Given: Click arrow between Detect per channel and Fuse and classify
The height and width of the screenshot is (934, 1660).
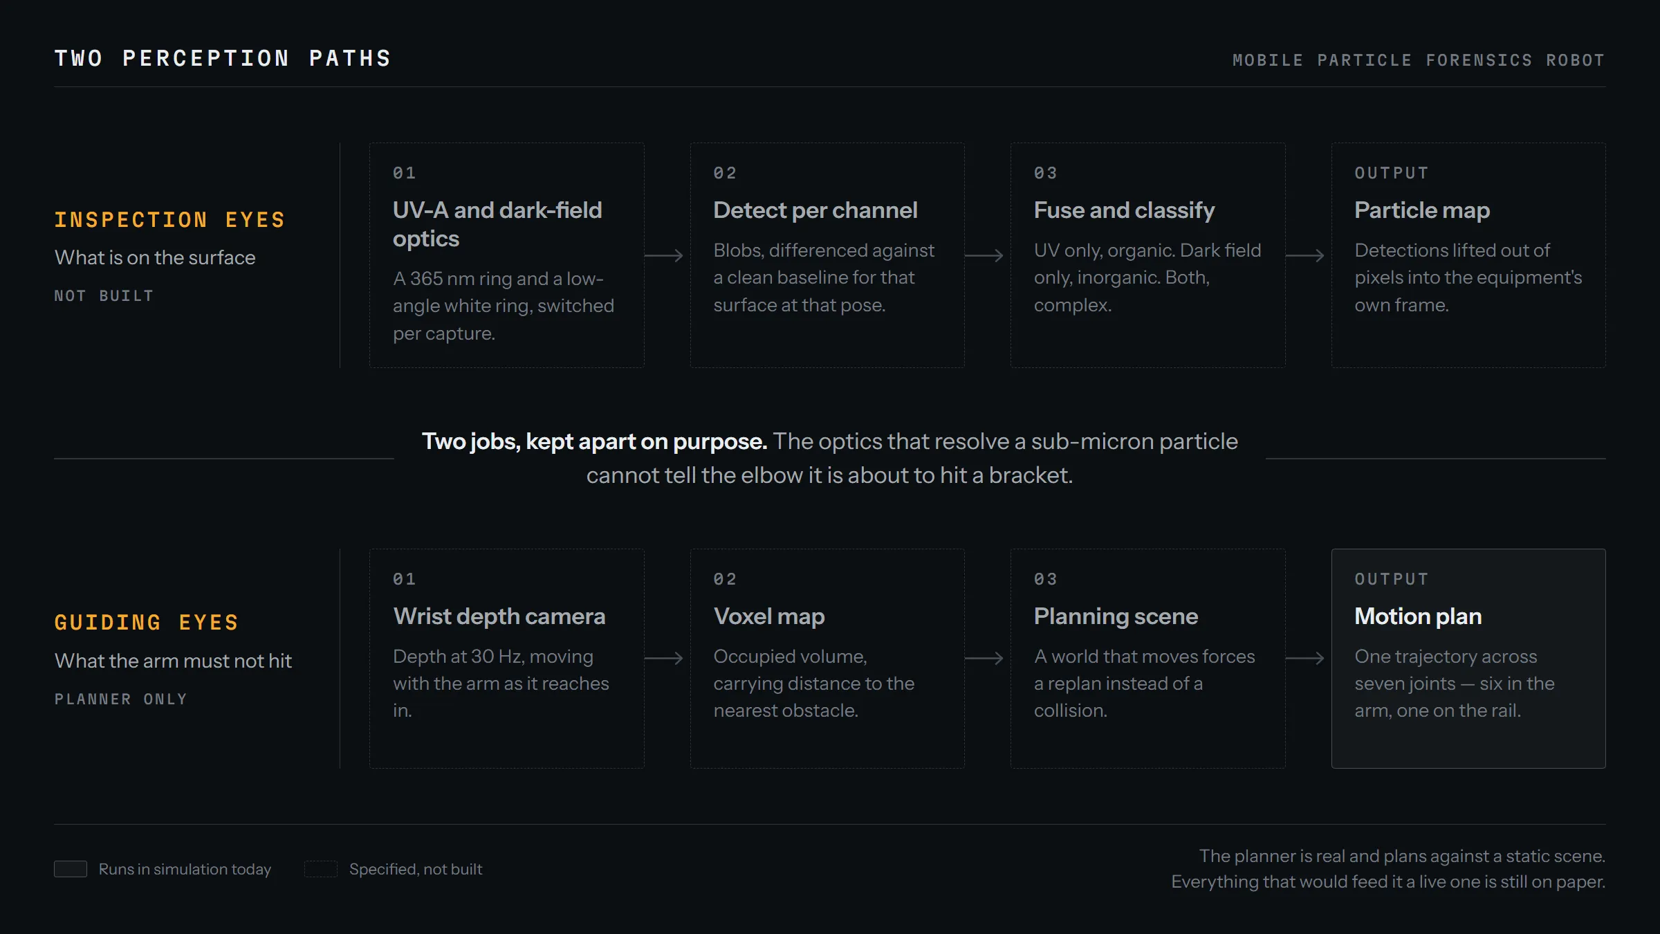Looking at the screenshot, I should point(984,255).
